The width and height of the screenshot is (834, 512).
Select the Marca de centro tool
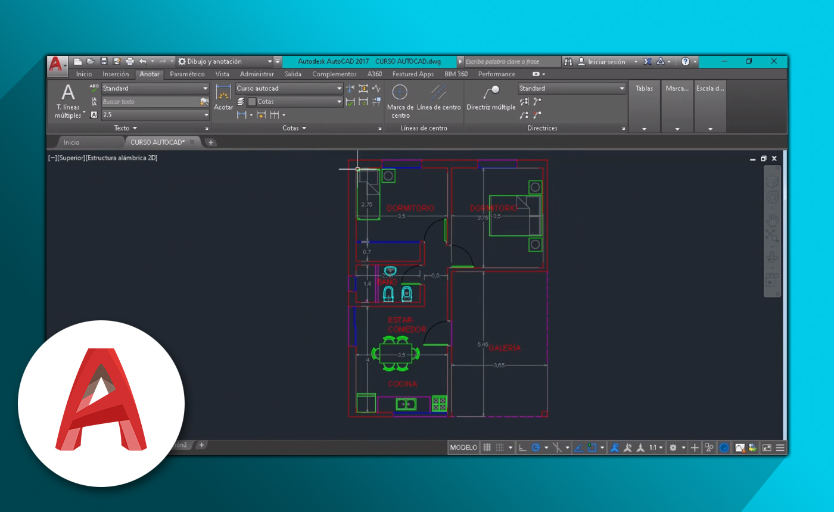click(x=400, y=101)
